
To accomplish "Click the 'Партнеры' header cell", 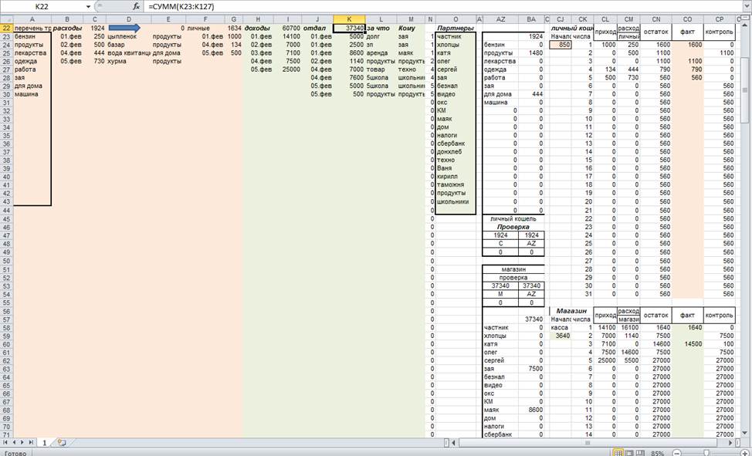I will pyautogui.click(x=455, y=29).
